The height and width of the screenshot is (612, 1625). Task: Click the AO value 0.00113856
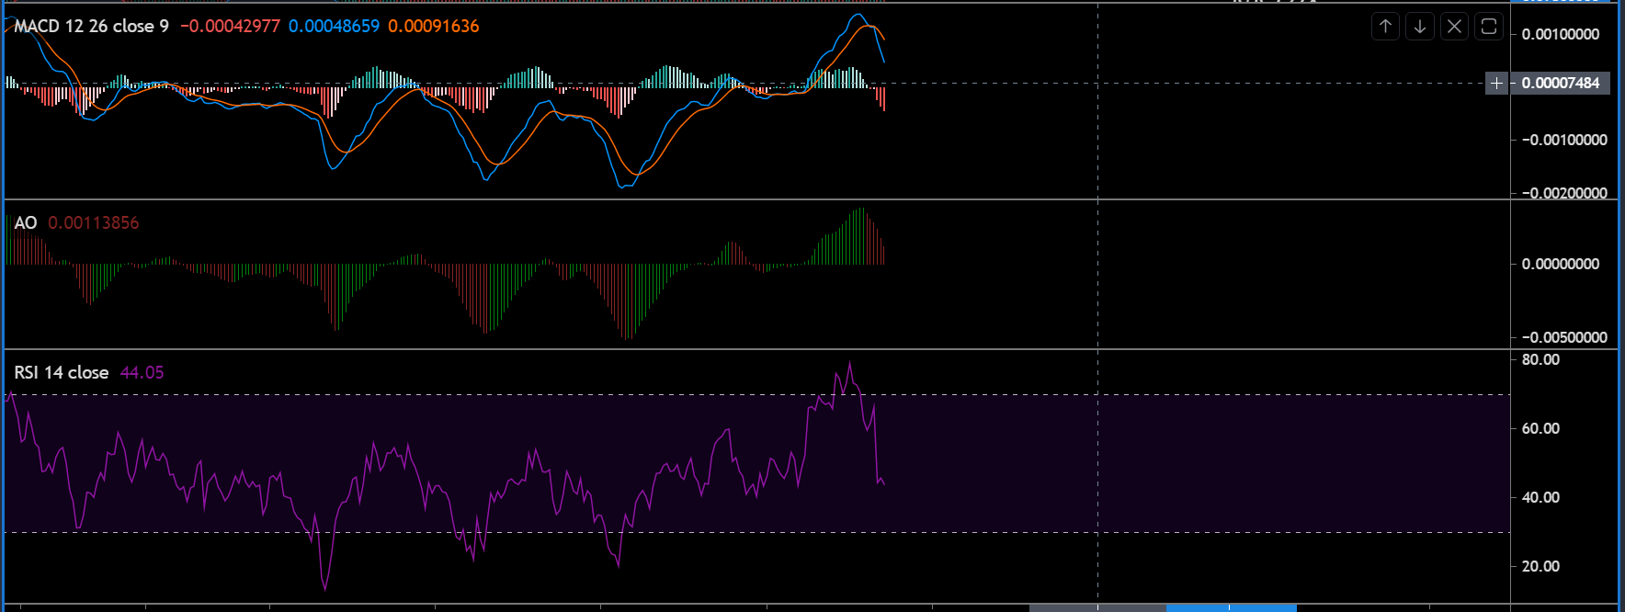pyautogui.click(x=94, y=223)
